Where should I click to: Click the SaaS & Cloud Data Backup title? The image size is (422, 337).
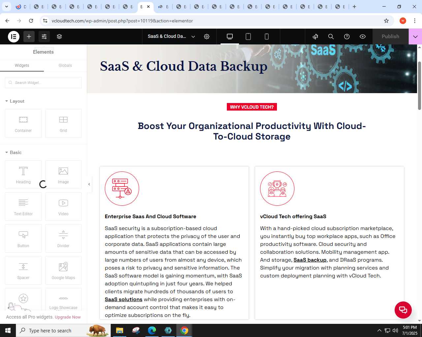[x=184, y=66]
